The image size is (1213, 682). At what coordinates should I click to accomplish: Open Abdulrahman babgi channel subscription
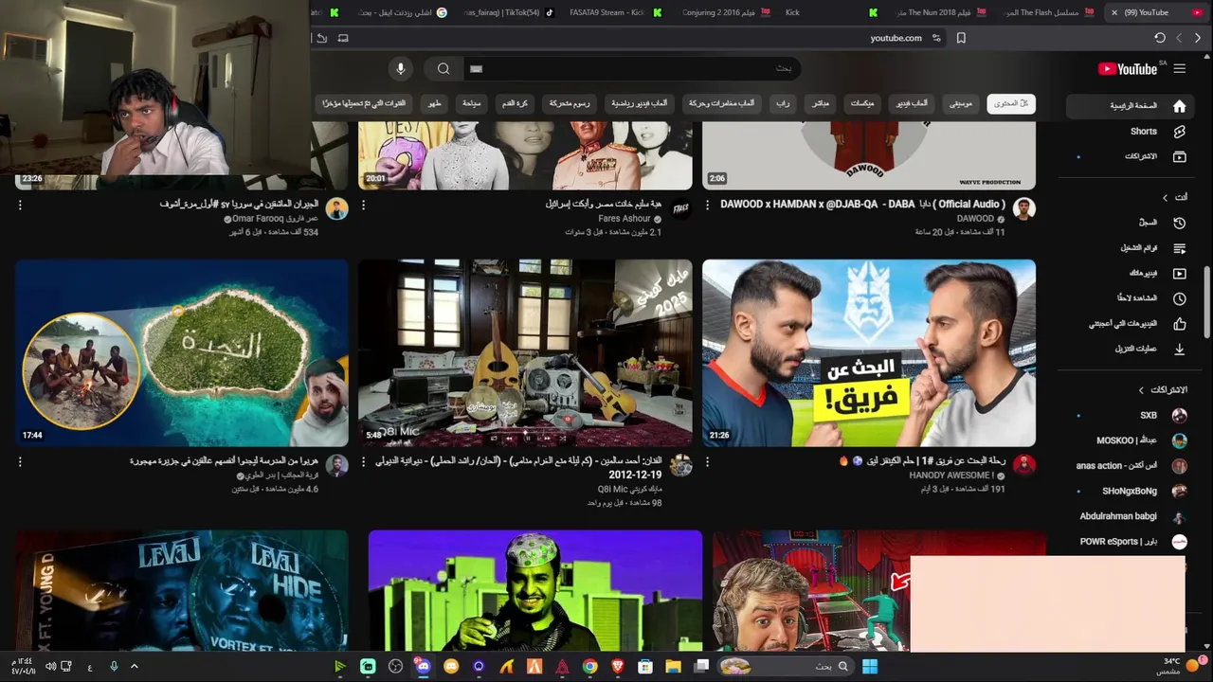pyautogui.click(x=1131, y=516)
